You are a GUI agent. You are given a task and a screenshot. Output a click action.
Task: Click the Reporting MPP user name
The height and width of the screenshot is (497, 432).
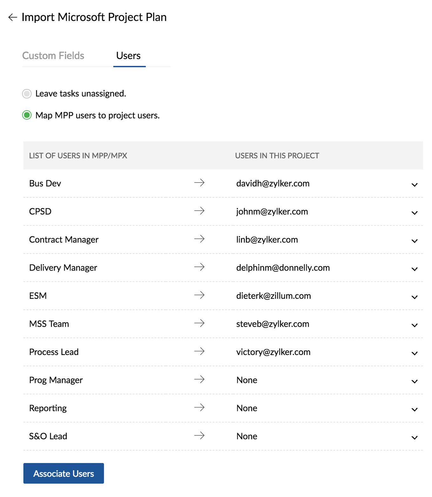point(48,408)
